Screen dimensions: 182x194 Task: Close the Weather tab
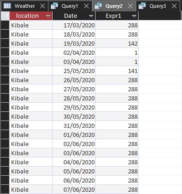tap(43, 6)
